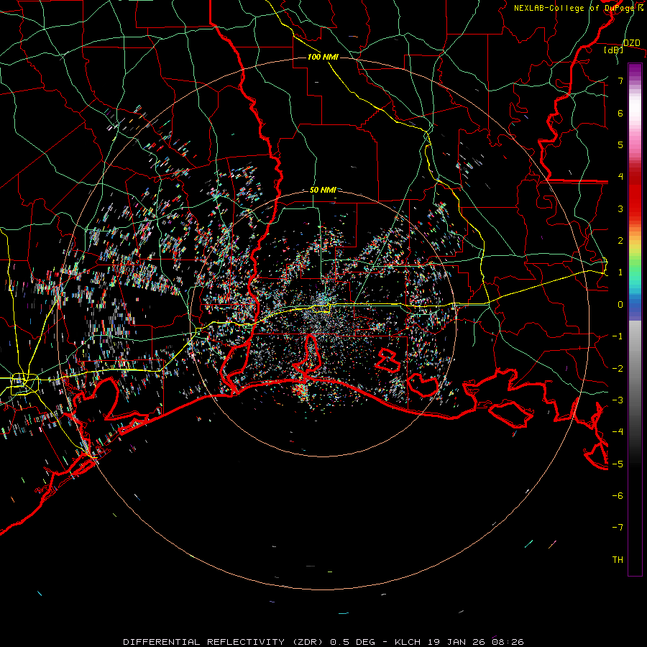Click the "-4" value on the color scale
The height and width of the screenshot is (647, 647).
click(x=618, y=432)
